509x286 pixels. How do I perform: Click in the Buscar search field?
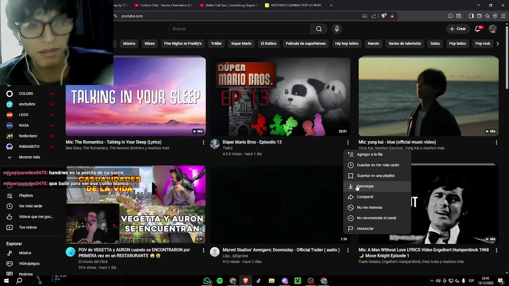click(x=239, y=29)
